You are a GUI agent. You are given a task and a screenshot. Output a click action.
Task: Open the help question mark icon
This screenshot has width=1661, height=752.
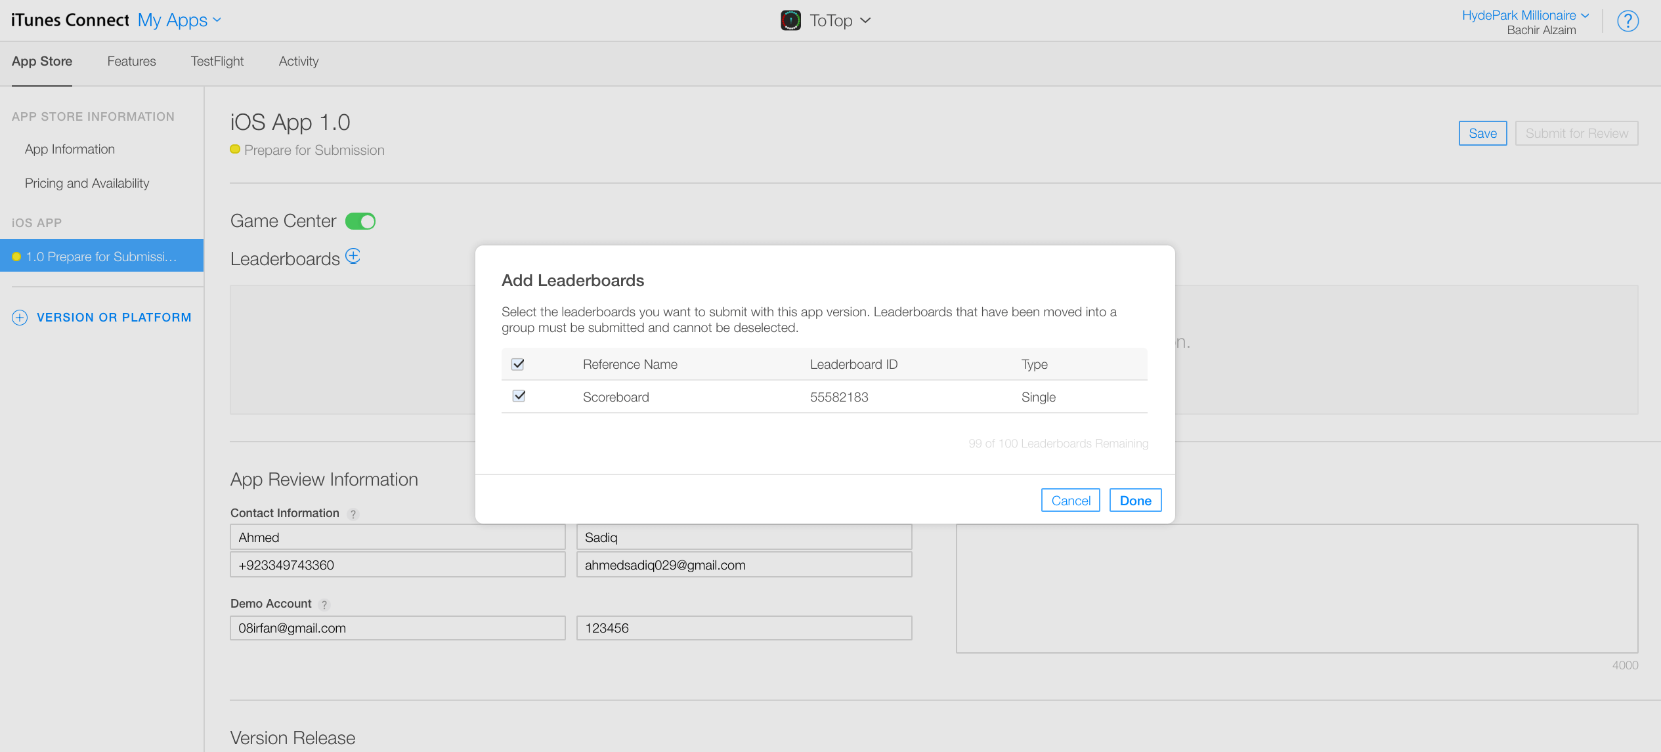[1628, 21]
